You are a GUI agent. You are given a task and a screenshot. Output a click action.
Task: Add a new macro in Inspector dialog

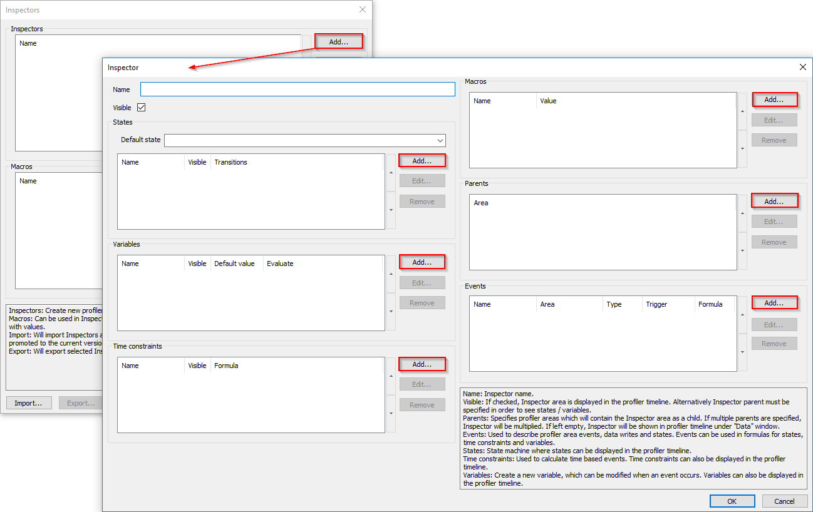(774, 100)
